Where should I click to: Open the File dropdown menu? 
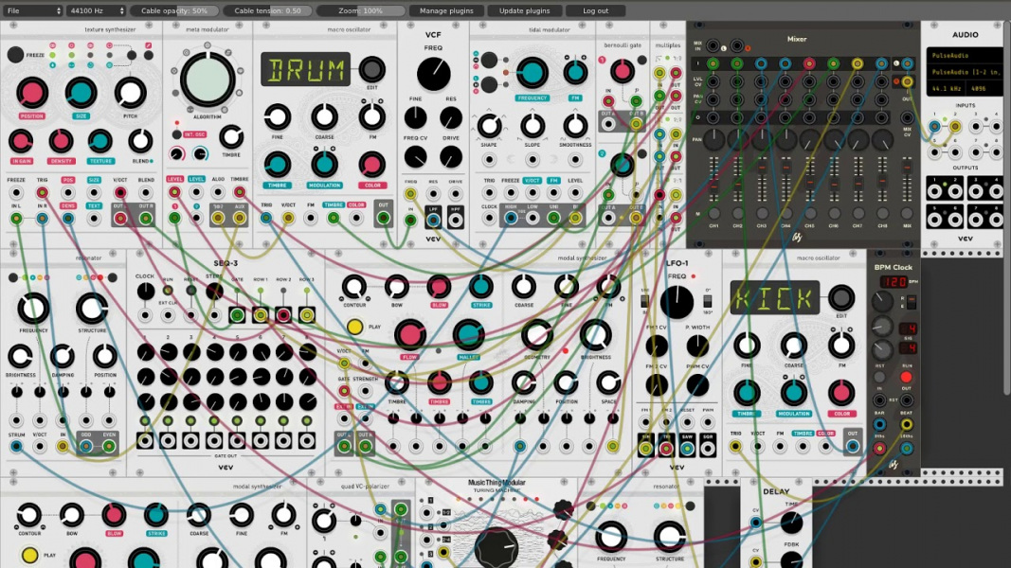(32, 10)
